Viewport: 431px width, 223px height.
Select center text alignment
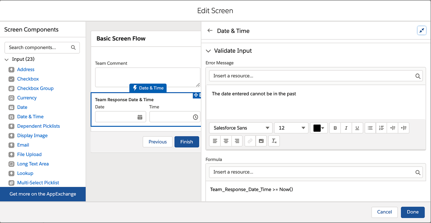[226, 141]
